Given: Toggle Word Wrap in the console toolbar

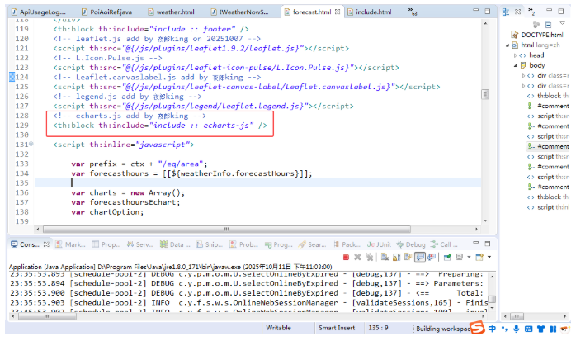Looking at the screenshot, I should click(408, 257).
